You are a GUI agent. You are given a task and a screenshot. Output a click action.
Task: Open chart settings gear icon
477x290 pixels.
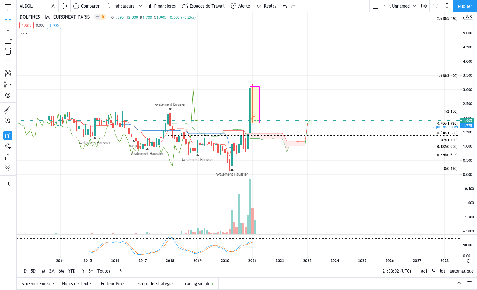(x=424, y=6)
